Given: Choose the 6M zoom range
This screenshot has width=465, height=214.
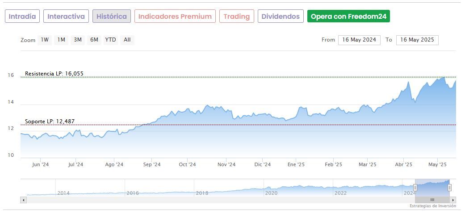Looking at the screenshot, I should click(x=94, y=40).
